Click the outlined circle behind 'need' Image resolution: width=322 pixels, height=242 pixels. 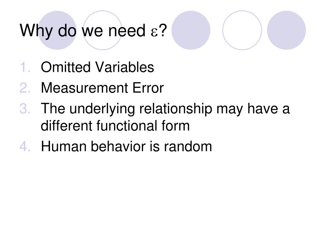point(103,30)
